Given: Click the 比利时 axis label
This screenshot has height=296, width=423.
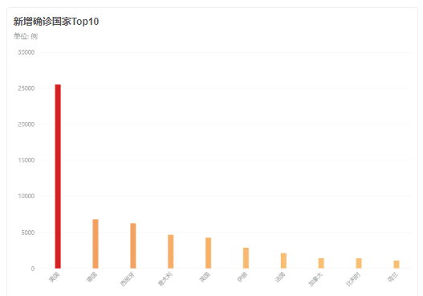Looking at the screenshot, I should [353, 279].
